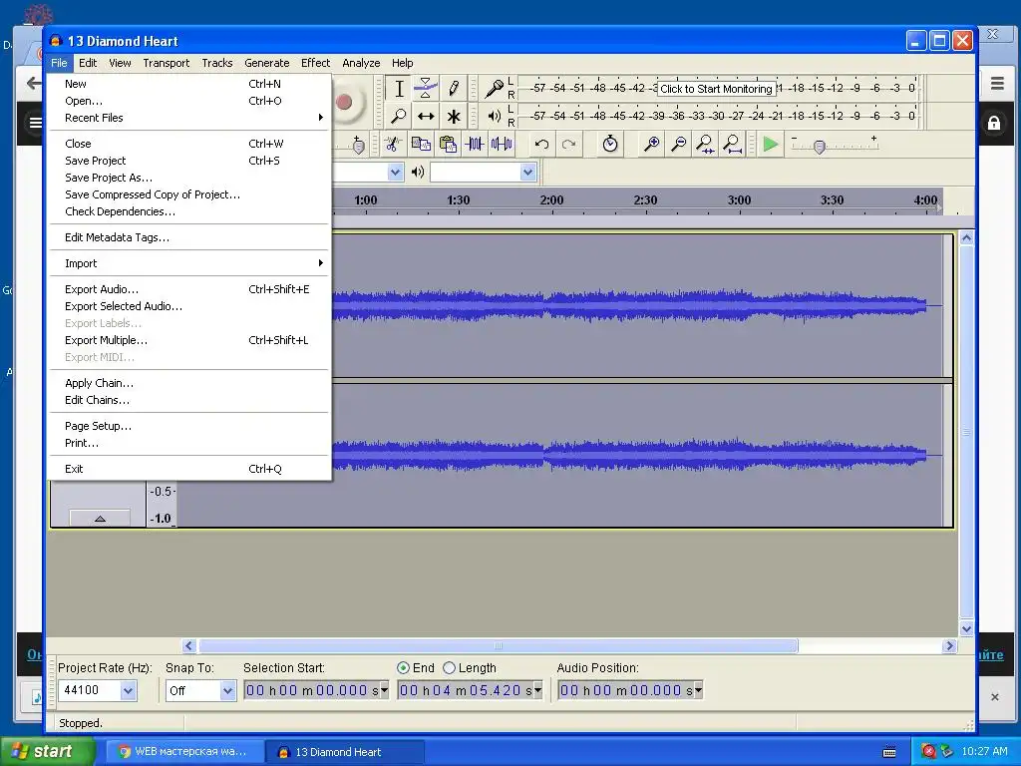The height and width of the screenshot is (766, 1021).
Task: Click the Redo arrow icon
Action: pyautogui.click(x=568, y=144)
